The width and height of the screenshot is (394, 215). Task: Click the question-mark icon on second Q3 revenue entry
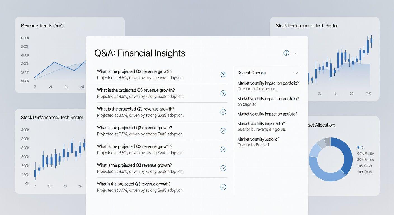[x=223, y=93]
